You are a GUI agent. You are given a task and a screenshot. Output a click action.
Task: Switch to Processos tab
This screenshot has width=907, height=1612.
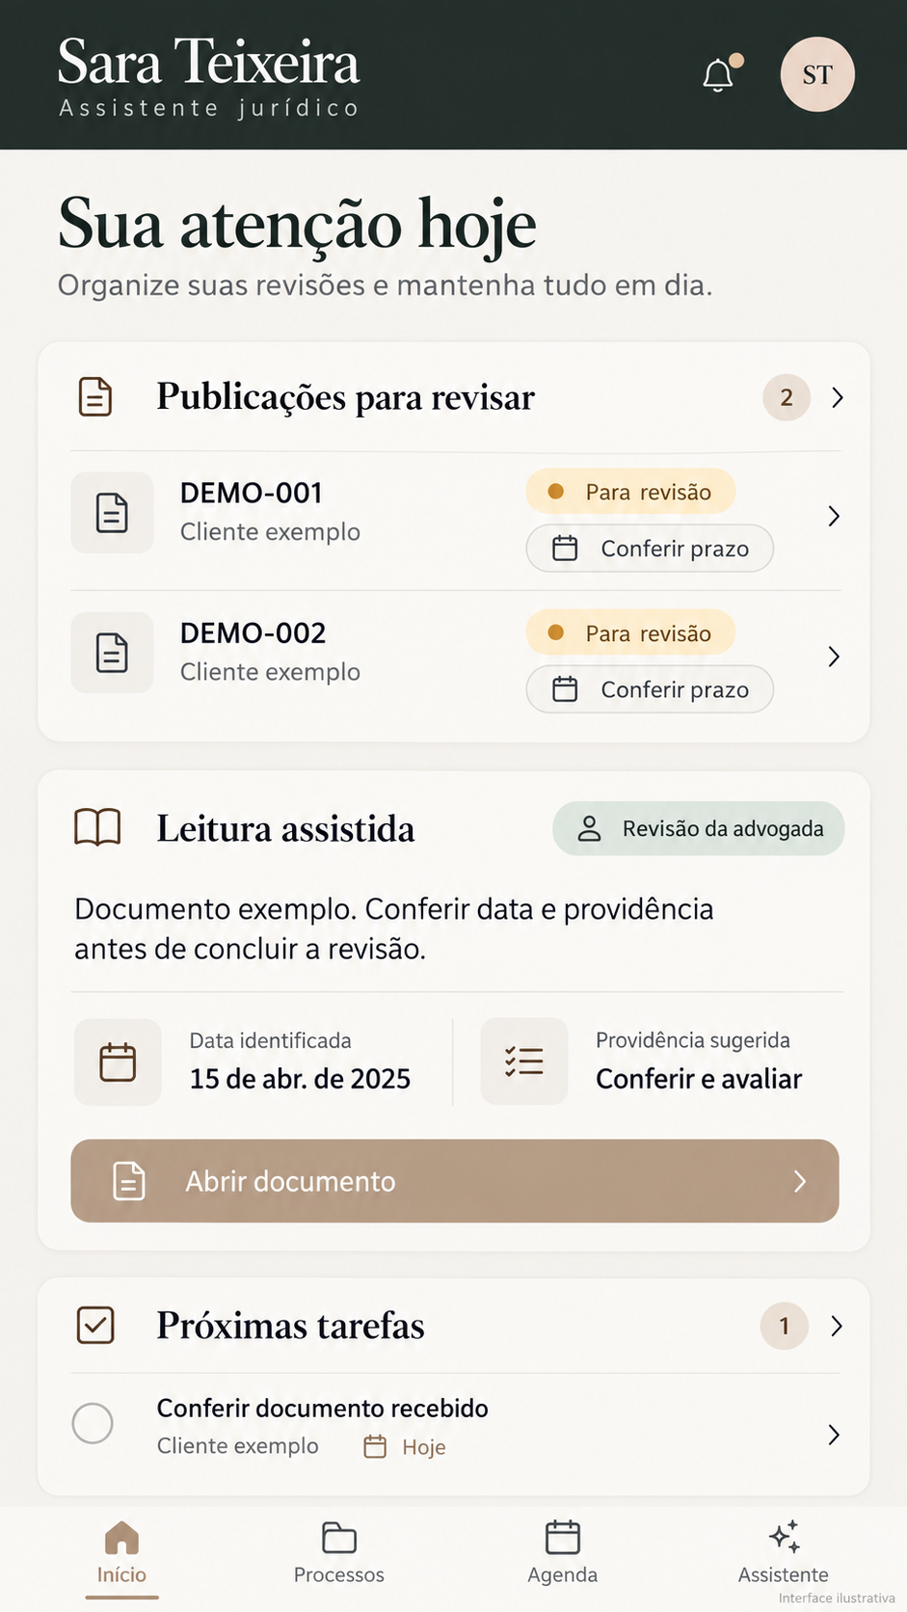click(x=339, y=1554)
